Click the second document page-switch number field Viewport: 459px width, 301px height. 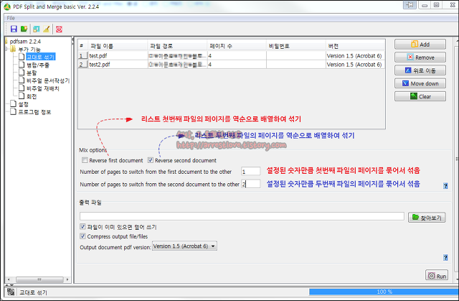click(x=250, y=184)
